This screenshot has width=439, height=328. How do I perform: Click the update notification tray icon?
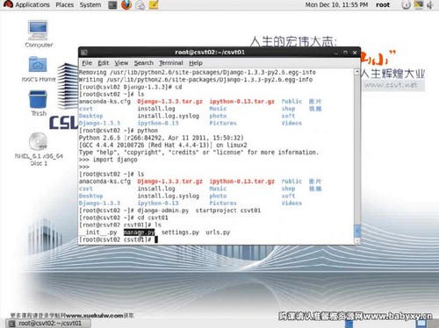[406, 5]
